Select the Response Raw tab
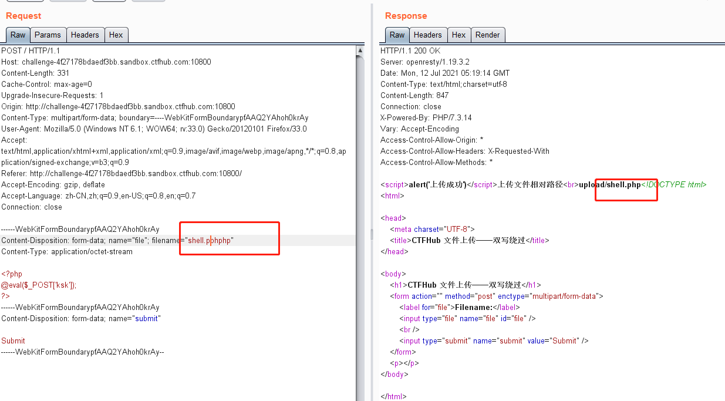 tap(397, 35)
